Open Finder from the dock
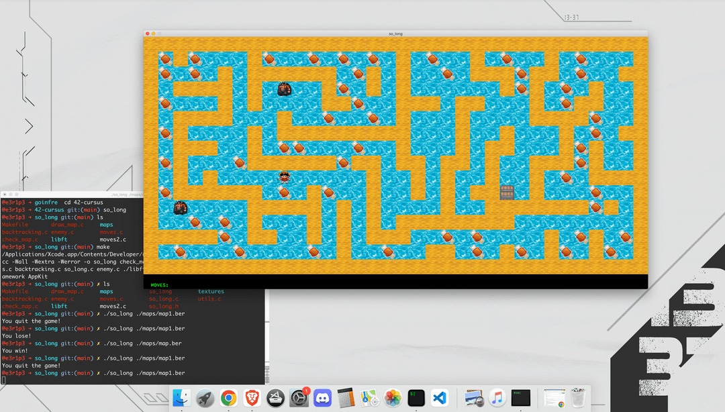725x412 pixels. tap(181, 398)
